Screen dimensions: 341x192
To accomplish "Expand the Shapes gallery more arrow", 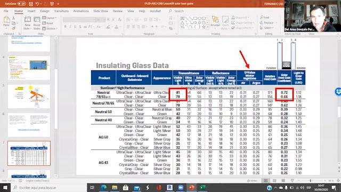I will tap(207, 27).
